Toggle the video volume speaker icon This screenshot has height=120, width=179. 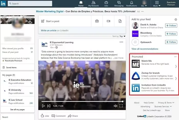pos(115,106)
